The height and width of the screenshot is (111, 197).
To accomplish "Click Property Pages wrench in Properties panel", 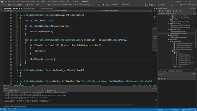I will 164,79.
